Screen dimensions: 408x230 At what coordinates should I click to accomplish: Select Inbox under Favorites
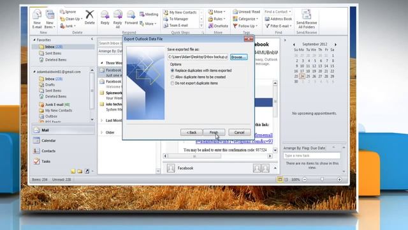[62, 47]
